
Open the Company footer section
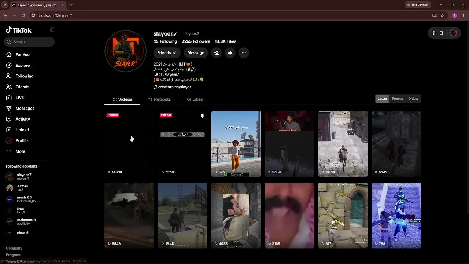coord(14,249)
